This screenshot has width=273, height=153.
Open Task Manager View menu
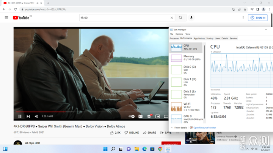point(188,34)
